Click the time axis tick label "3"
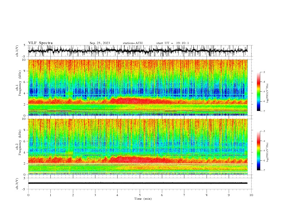This screenshot has height=219, width=283. pyautogui.click(x=95, y=195)
